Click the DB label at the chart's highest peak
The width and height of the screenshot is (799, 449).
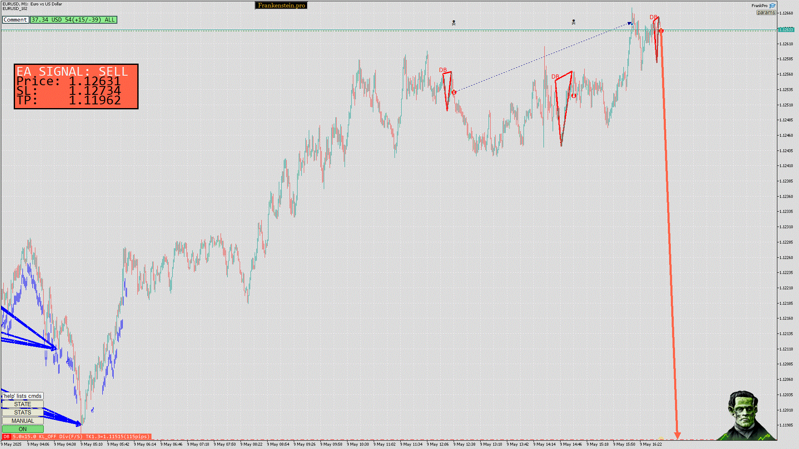pyautogui.click(x=653, y=17)
